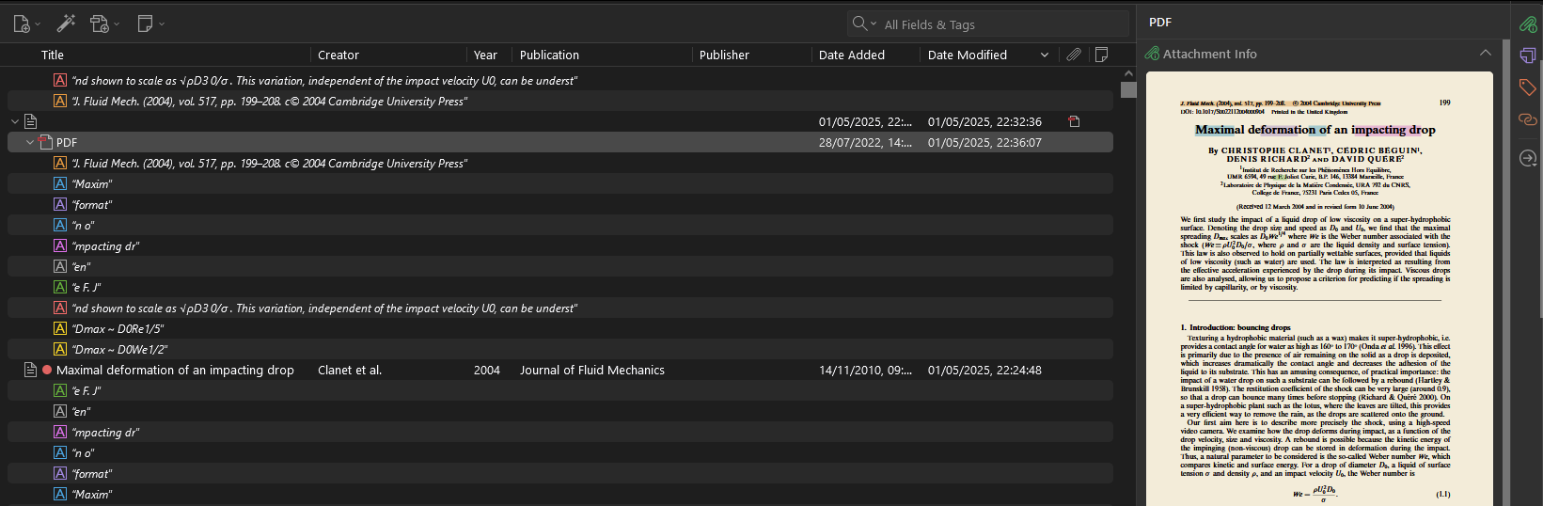Click up arrow of items list scrollbar

pos(1128,73)
